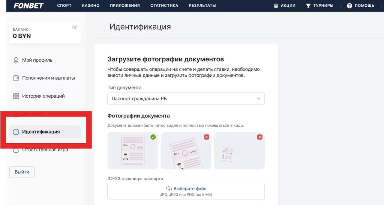Click the Загрузите фотографии документов heading
The height and width of the screenshot is (205, 384).
(x=165, y=59)
